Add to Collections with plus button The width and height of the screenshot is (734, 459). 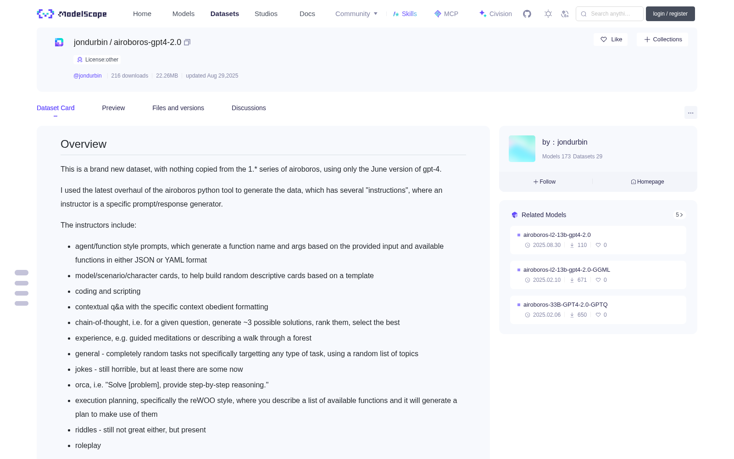point(662,39)
